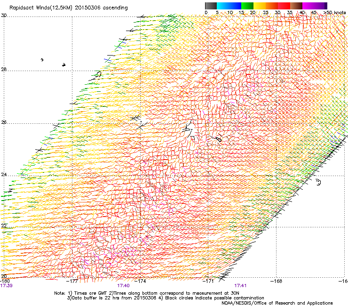
Task: Click the longitude label '-168'
Action: point(277,281)
